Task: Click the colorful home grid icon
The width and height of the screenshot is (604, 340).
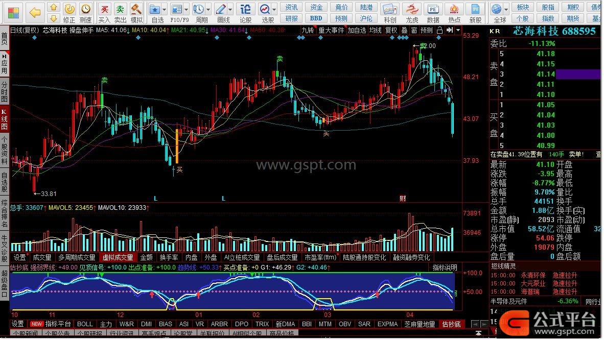Action: pos(13,13)
